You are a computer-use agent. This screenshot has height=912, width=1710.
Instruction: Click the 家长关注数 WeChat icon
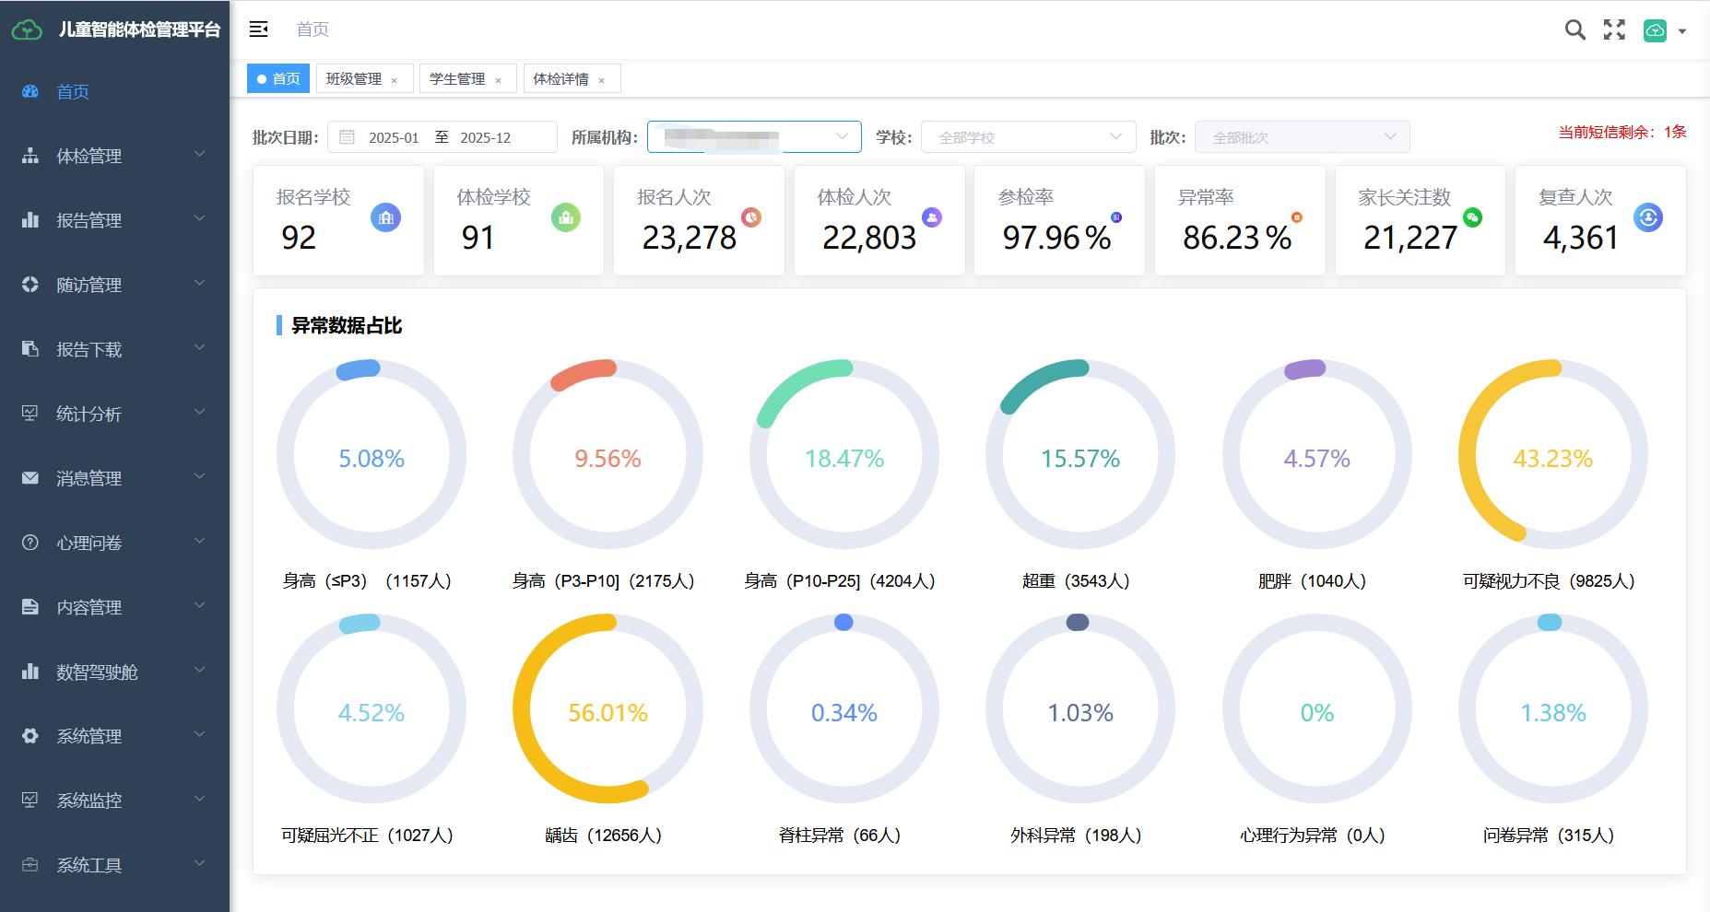click(x=1472, y=217)
